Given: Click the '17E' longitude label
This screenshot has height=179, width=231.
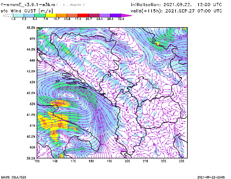Looking at the screenshot, I should [73, 161].
